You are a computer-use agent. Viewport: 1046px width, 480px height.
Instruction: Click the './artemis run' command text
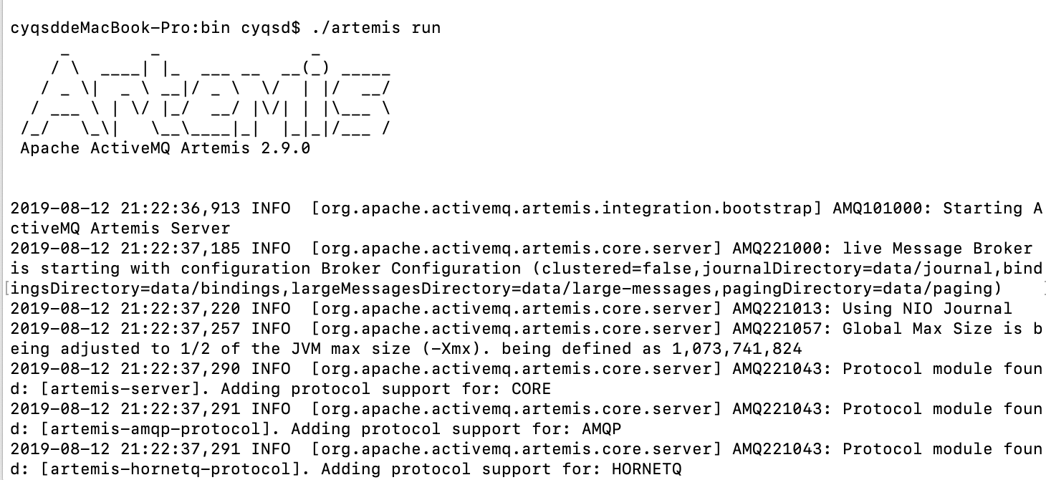click(376, 28)
